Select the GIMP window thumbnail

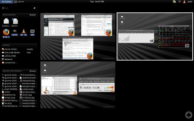(136, 37)
